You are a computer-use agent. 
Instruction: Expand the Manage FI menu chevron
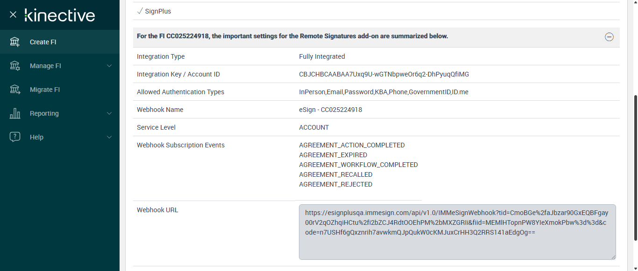[109, 66]
